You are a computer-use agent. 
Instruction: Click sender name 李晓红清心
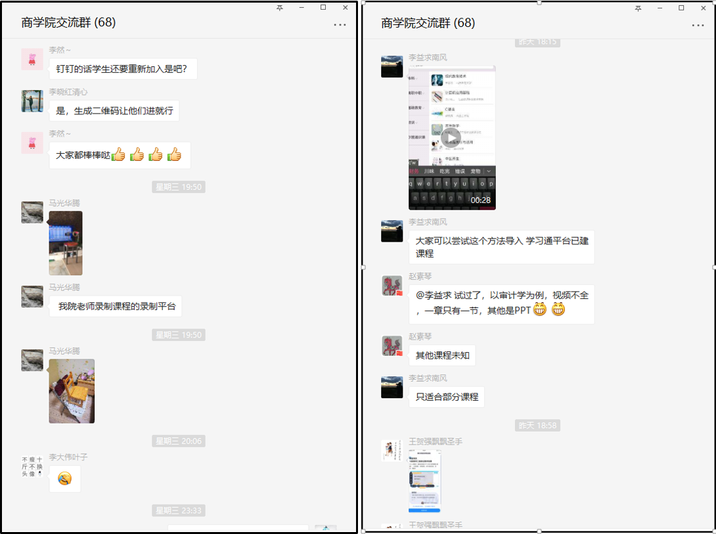(68, 92)
